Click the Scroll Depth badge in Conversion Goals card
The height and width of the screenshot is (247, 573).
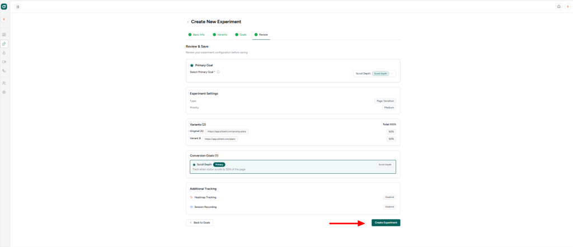pos(386,164)
